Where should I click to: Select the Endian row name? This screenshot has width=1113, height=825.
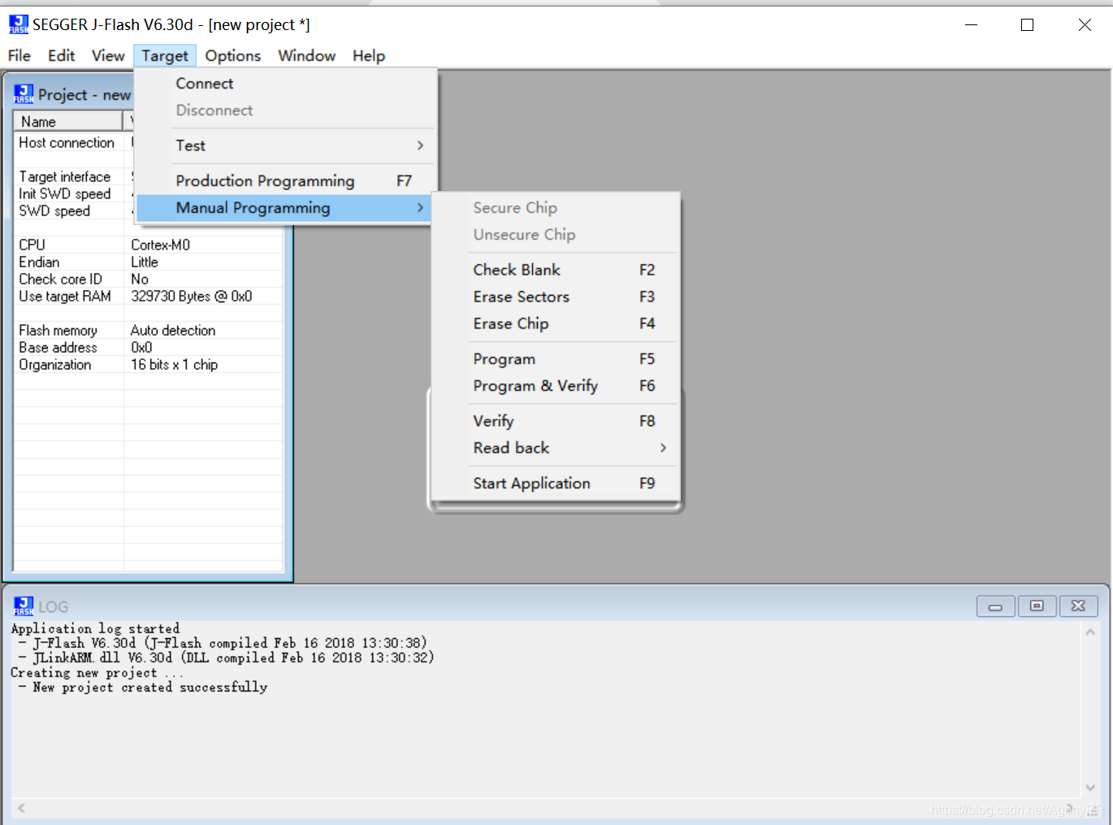(39, 262)
